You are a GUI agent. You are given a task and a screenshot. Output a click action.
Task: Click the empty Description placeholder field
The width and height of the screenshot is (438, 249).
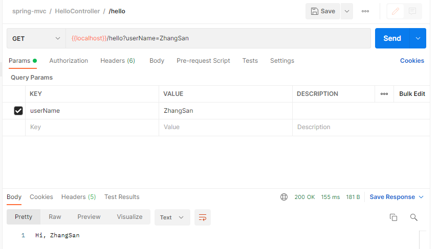point(361,127)
